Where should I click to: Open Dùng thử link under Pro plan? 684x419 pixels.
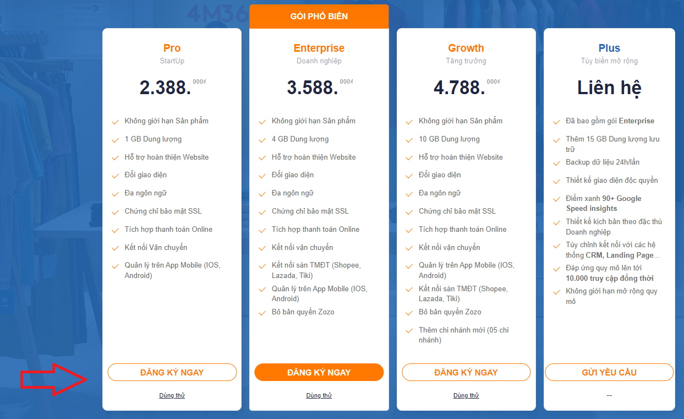point(172,395)
